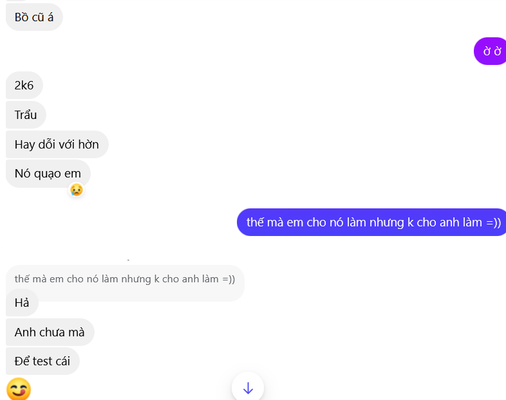Select the 'Anh chưa mà' message bubble
Viewport: 506px width, 400px height.
coord(50,332)
